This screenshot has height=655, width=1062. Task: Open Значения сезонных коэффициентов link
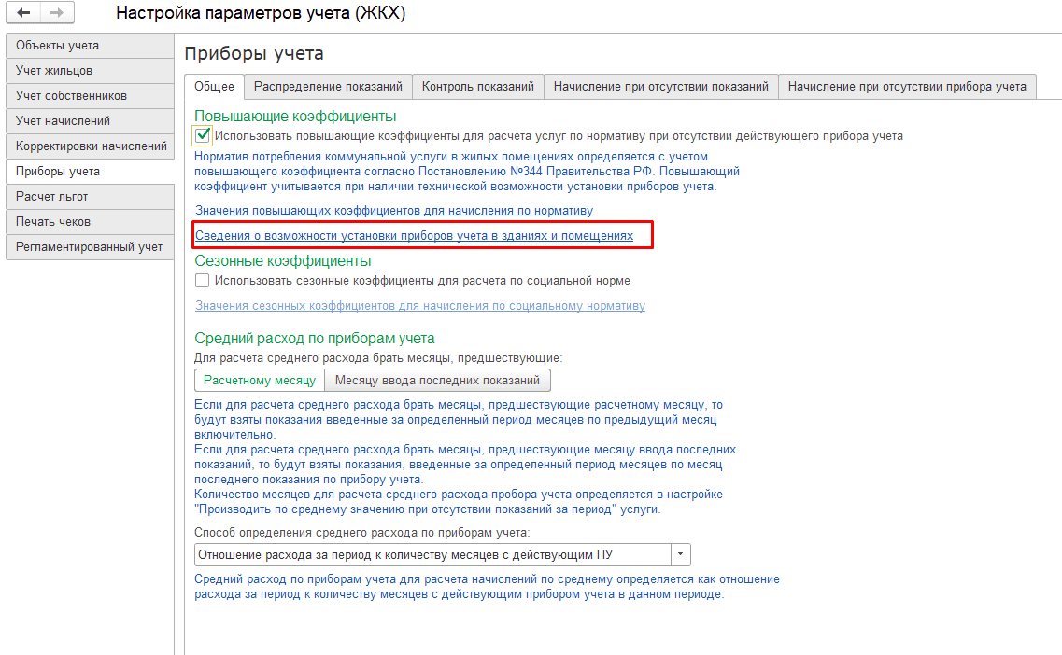click(x=420, y=306)
